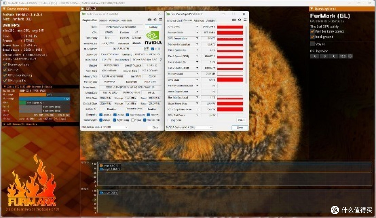Click camera screenshot icon in GPU-Z Sensors window
The width and height of the screenshot is (376, 218).
[234, 20]
